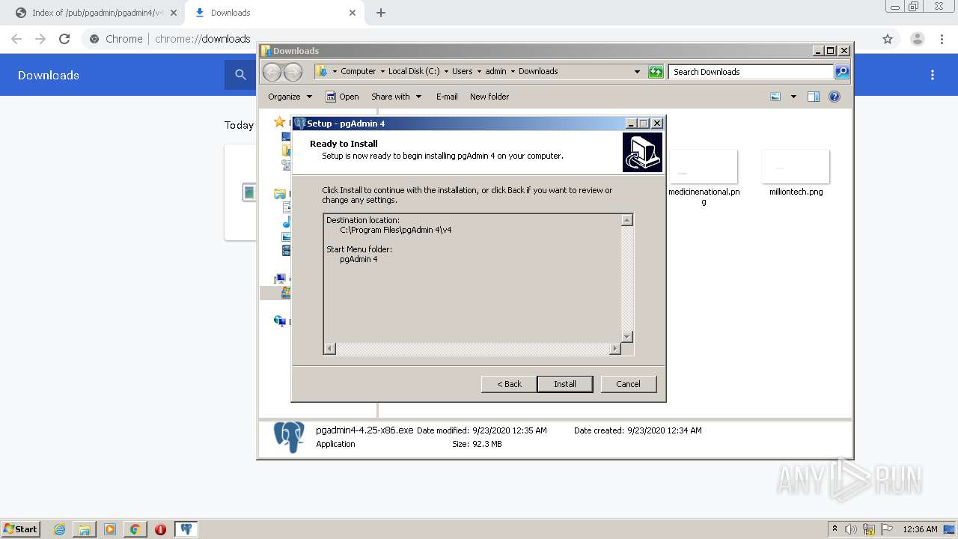958x539 pixels.
Task: Click the Action Center flag tray icon
Action: pos(886,529)
